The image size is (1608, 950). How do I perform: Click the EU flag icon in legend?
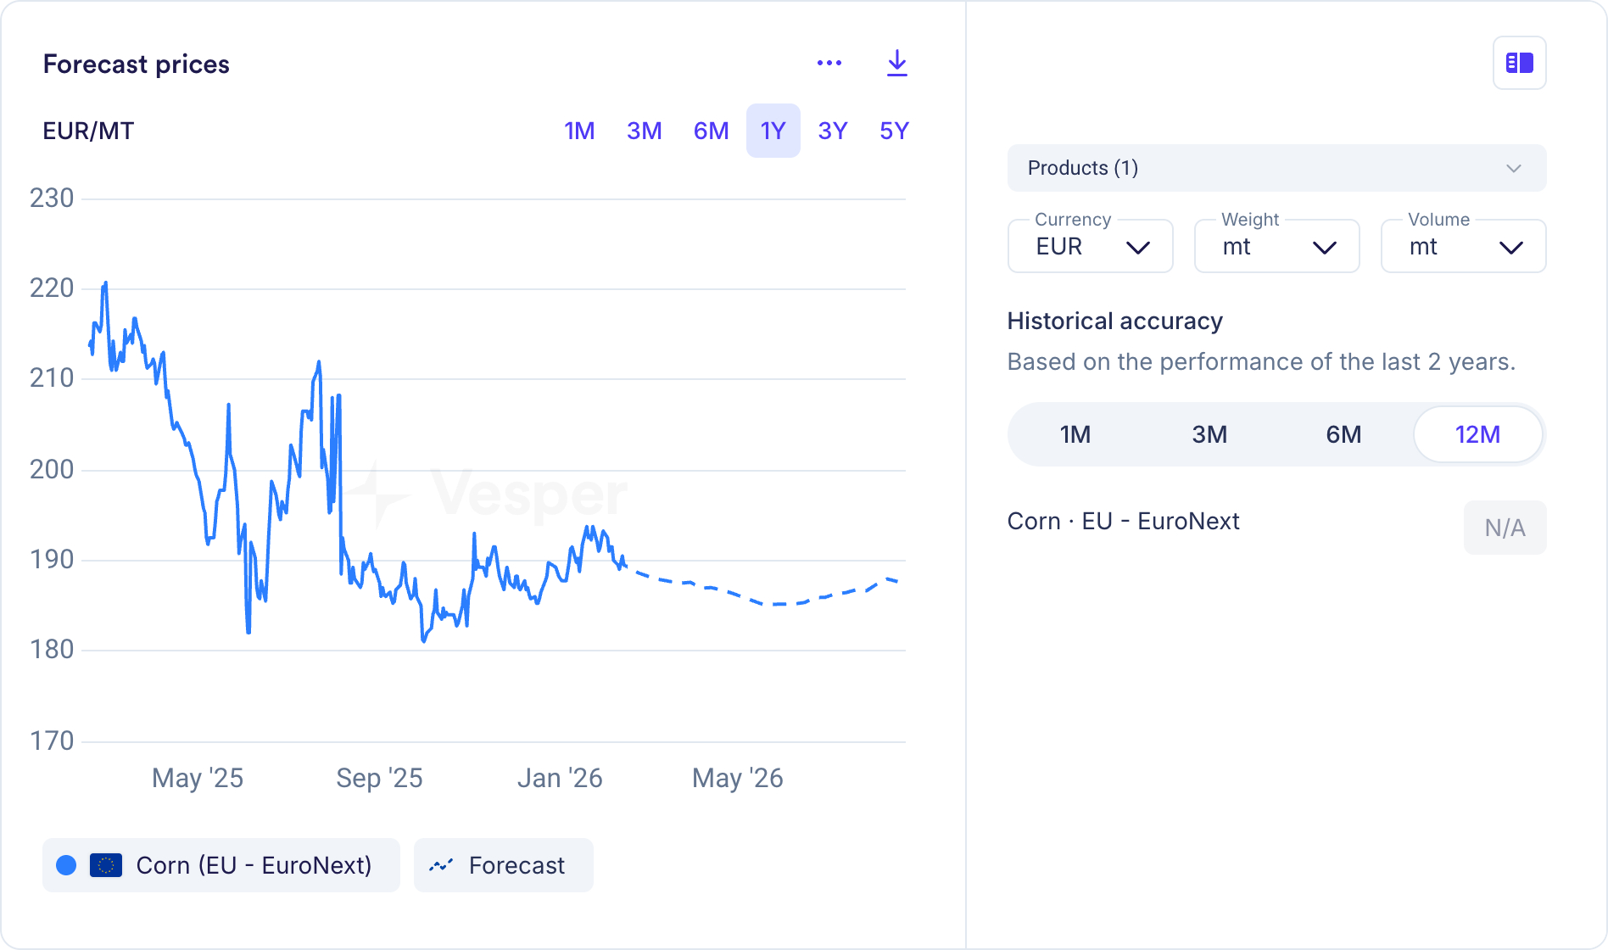tap(106, 865)
